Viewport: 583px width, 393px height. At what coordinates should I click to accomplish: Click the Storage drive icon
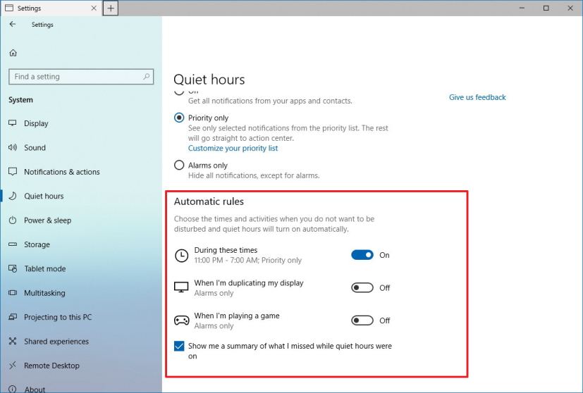pos(13,244)
